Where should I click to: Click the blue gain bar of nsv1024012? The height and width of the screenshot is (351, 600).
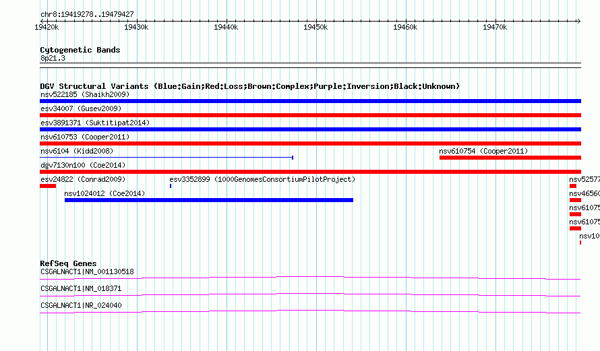pyautogui.click(x=209, y=200)
